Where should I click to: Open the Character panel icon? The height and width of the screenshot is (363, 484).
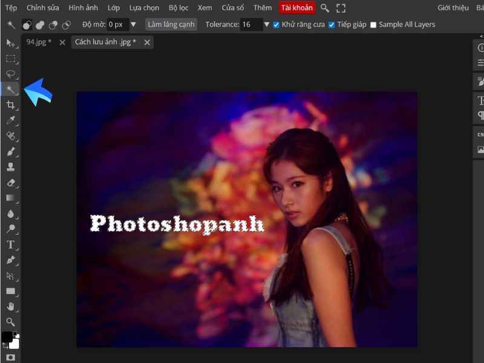(x=480, y=100)
